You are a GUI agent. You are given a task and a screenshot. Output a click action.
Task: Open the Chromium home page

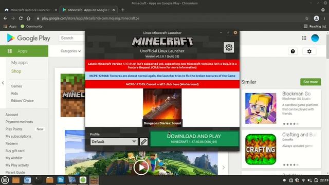pos(28,18)
